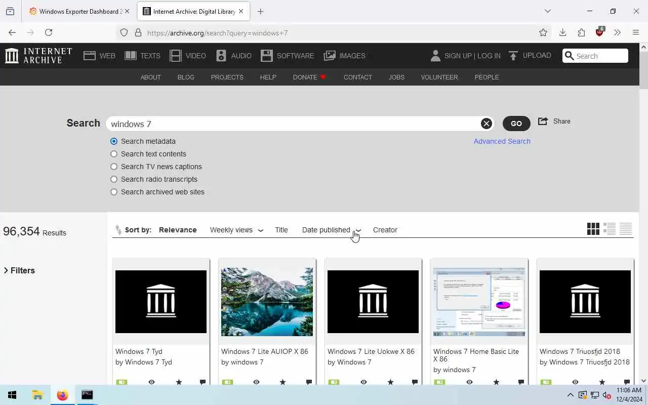The width and height of the screenshot is (648, 405).
Task: Open Firefox list all tabs dropdown
Action: click(547, 11)
